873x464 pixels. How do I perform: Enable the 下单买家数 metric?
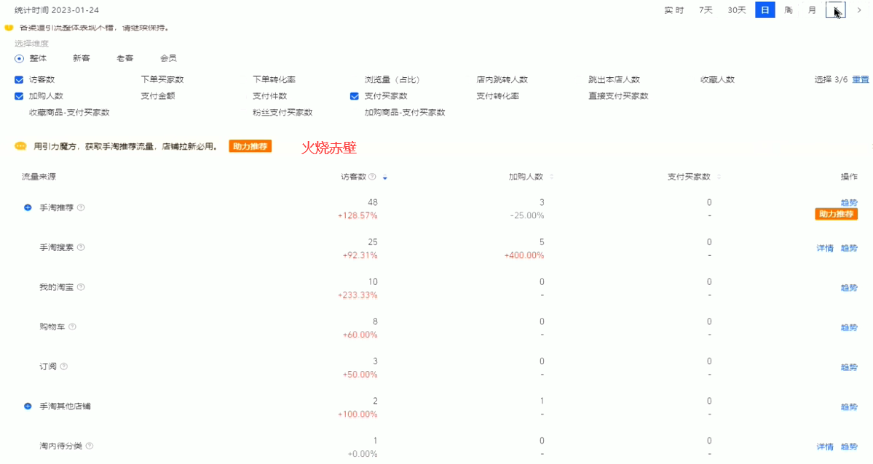pos(162,79)
